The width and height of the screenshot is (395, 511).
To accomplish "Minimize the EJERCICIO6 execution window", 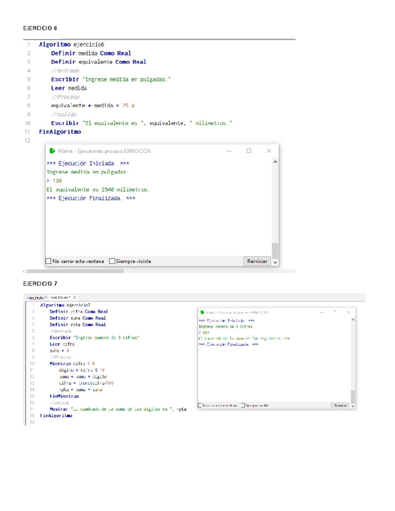I will pos(229,151).
